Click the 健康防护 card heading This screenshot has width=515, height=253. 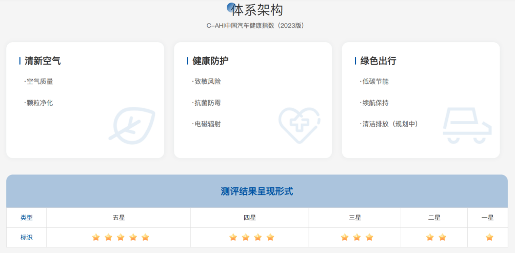tap(210, 61)
